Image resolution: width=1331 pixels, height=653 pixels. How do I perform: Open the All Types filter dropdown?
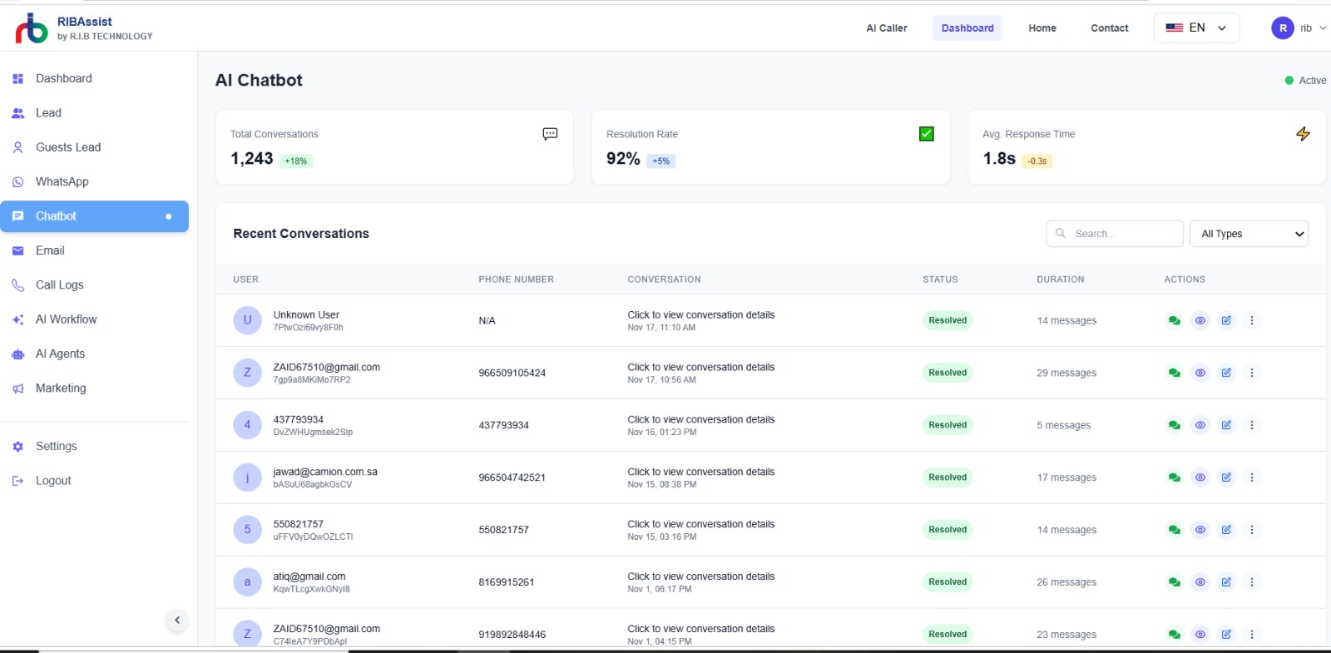pyautogui.click(x=1249, y=234)
